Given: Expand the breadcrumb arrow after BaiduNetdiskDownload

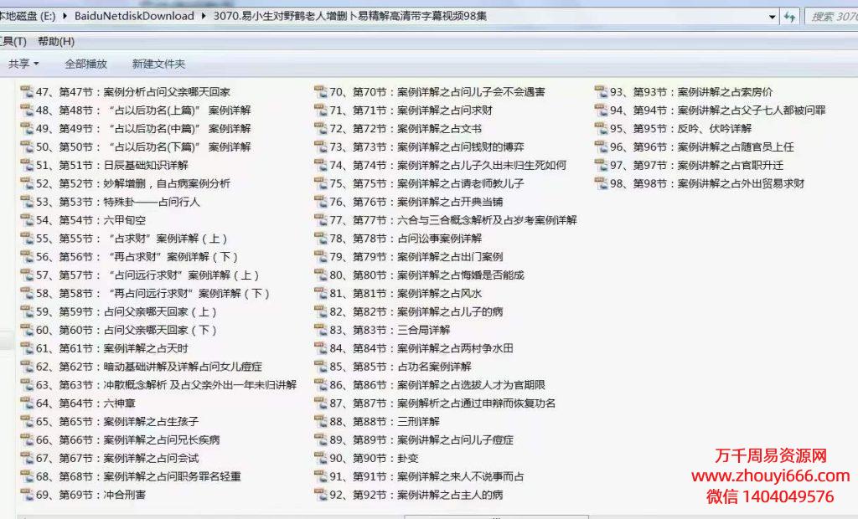Looking at the screenshot, I should click(x=205, y=16).
